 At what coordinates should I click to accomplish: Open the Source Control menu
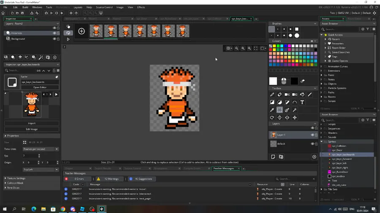click(104, 7)
